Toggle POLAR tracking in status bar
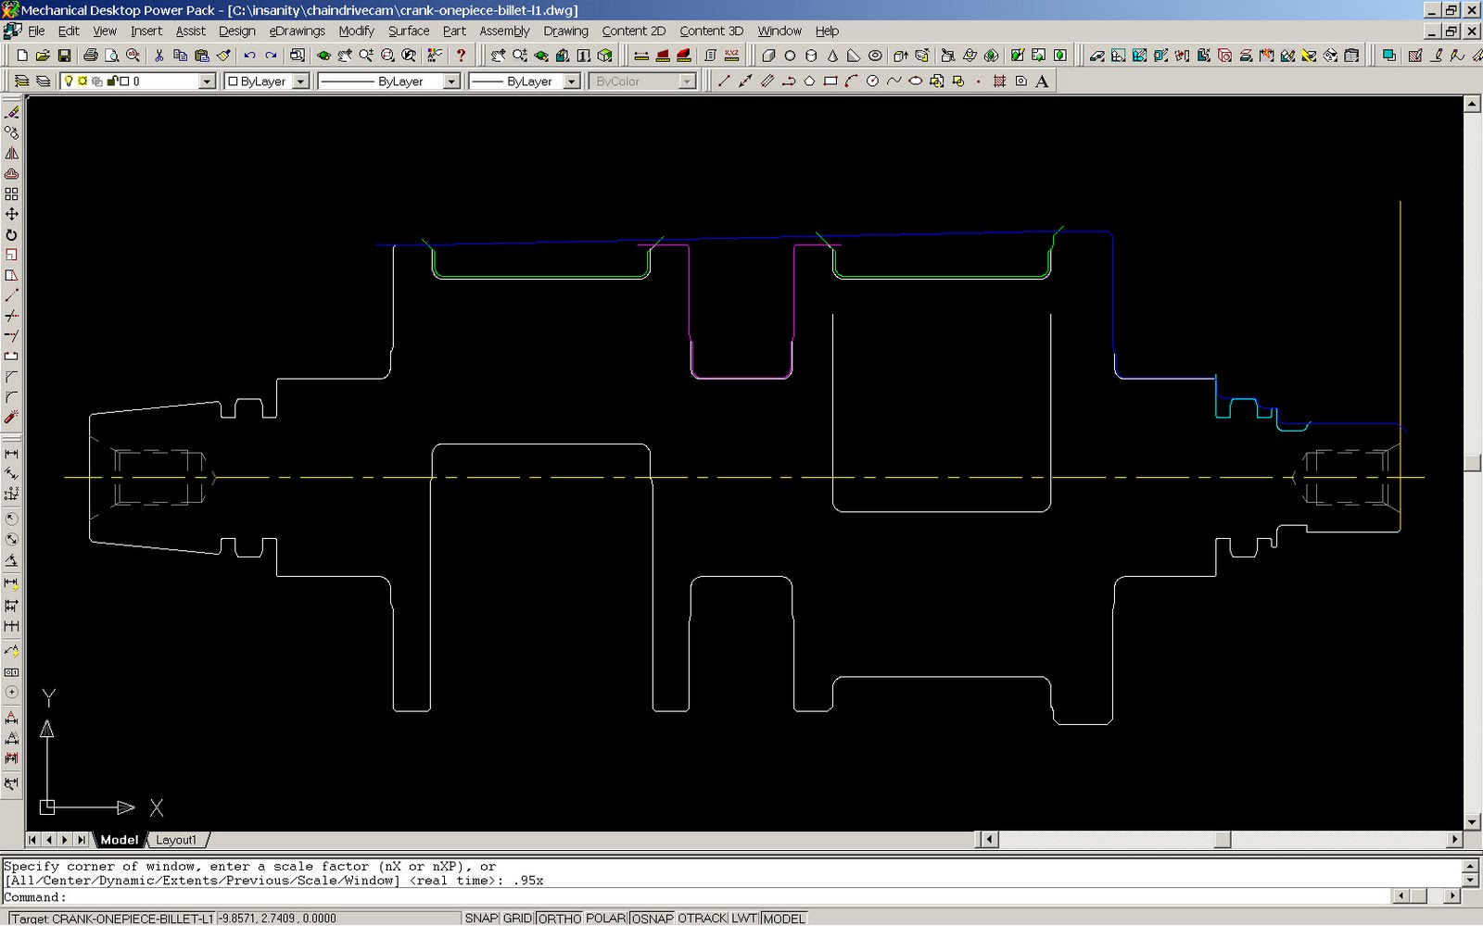 point(606,919)
